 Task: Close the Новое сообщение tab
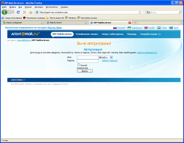pos(42,23)
